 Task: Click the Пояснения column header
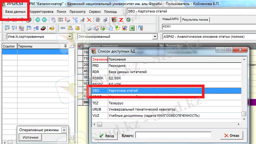tap(174, 60)
